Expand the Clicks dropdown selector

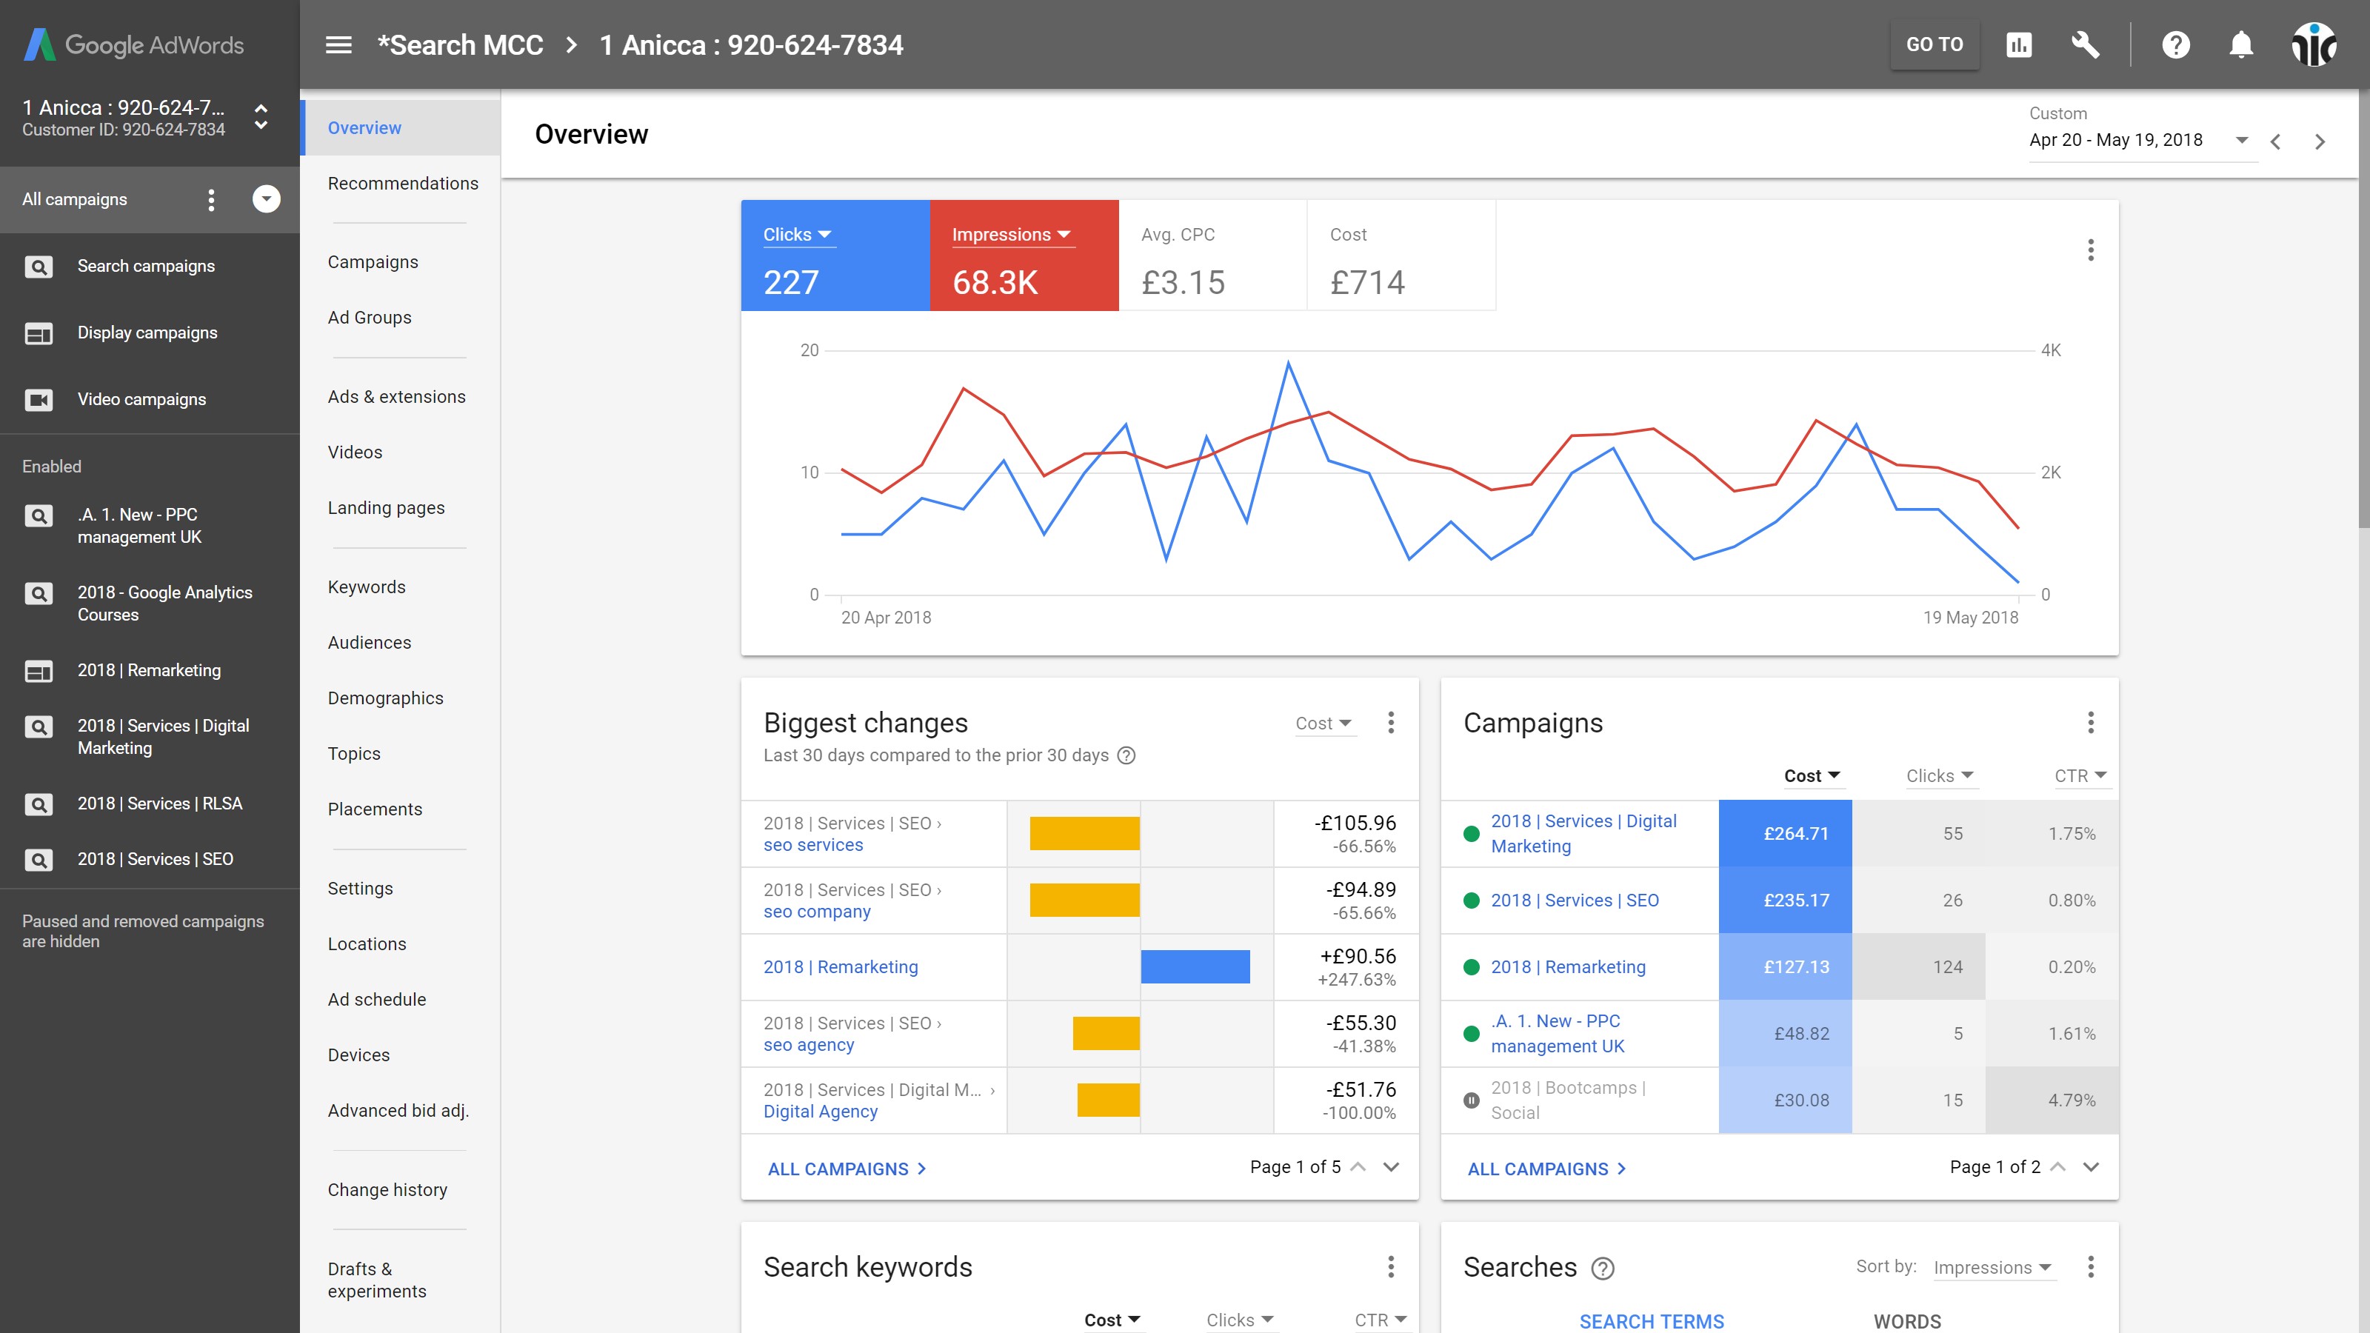click(796, 234)
